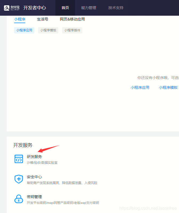Open the 安全中心 shield icon
The width and height of the screenshot is (179, 213).
pyautogui.click(x=19, y=179)
